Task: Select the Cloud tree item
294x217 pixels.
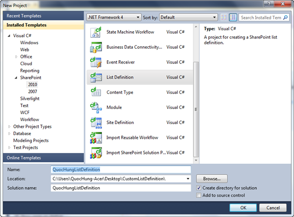Action: tap(26, 63)
